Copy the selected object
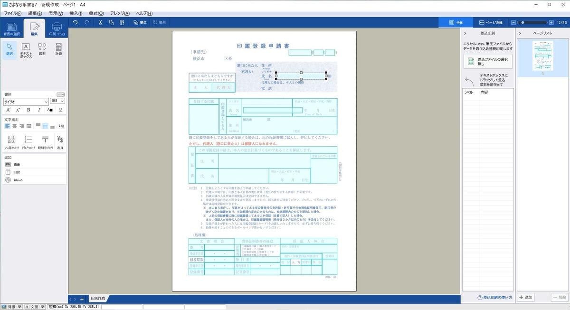This screenshot has height=310, width=570. (111, 22)
